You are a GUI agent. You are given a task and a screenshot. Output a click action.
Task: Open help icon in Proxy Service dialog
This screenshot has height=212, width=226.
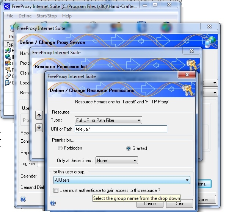23,199
